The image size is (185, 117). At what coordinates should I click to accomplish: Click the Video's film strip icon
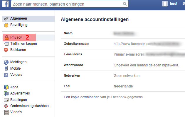tap(6, 112)
